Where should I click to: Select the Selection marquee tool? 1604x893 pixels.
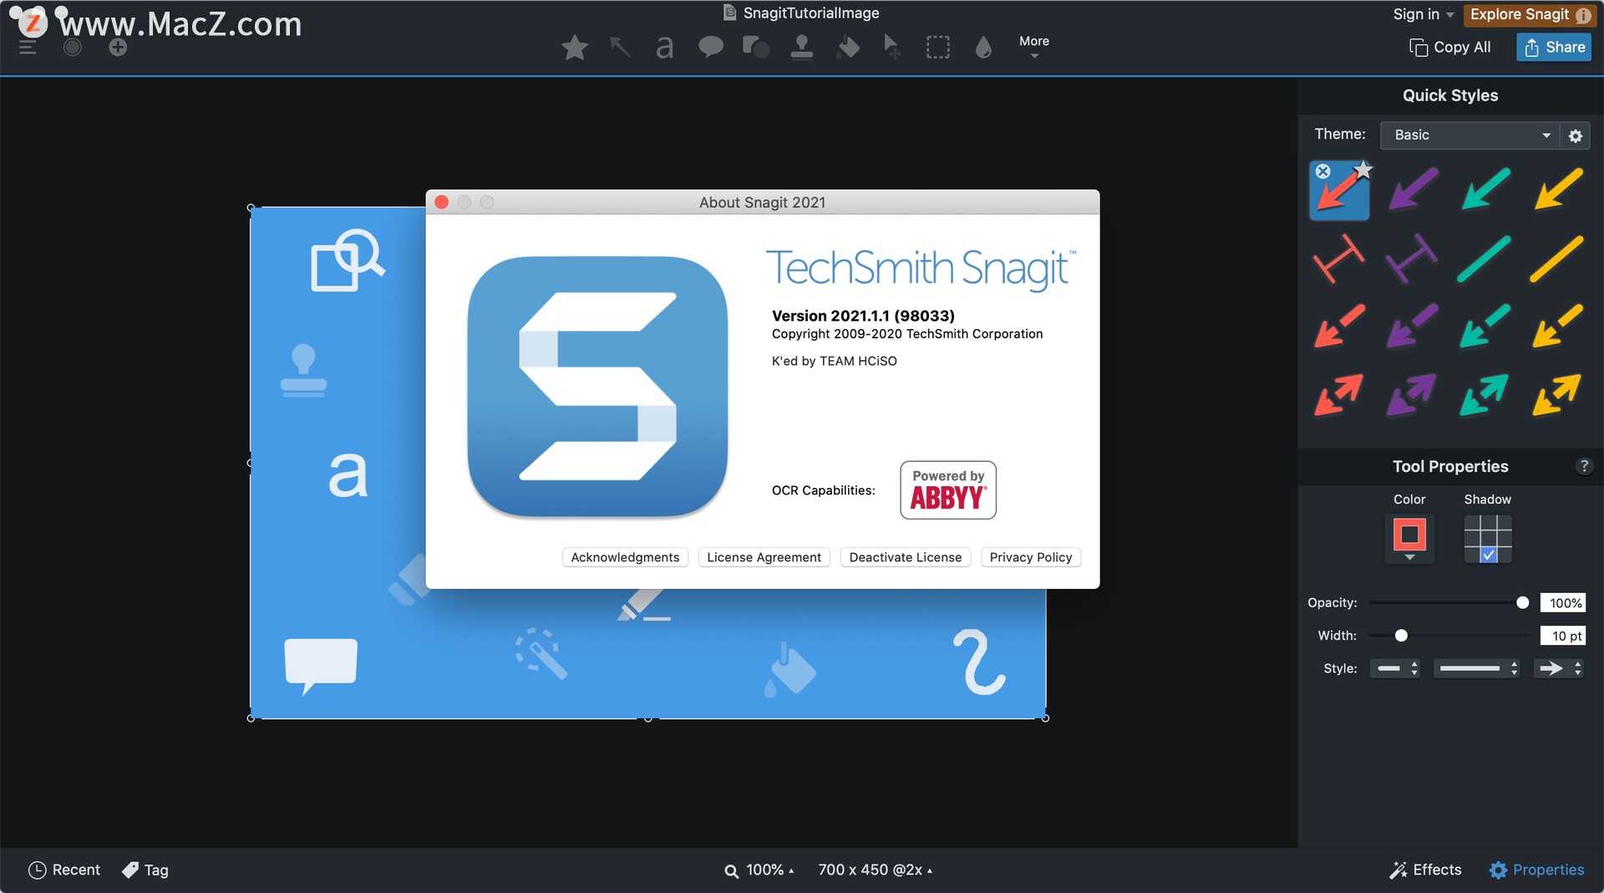tap(938, 48)
